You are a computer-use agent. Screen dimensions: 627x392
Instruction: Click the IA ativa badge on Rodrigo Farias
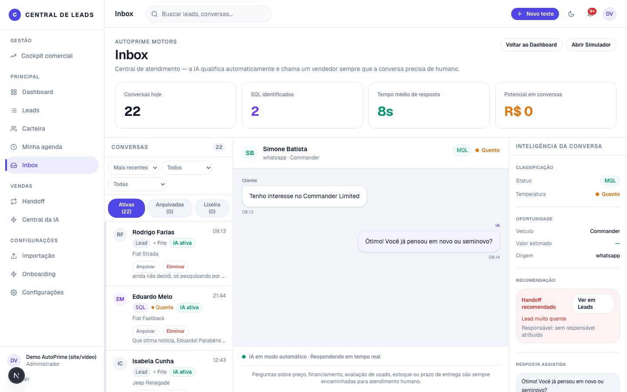point(182,243)
